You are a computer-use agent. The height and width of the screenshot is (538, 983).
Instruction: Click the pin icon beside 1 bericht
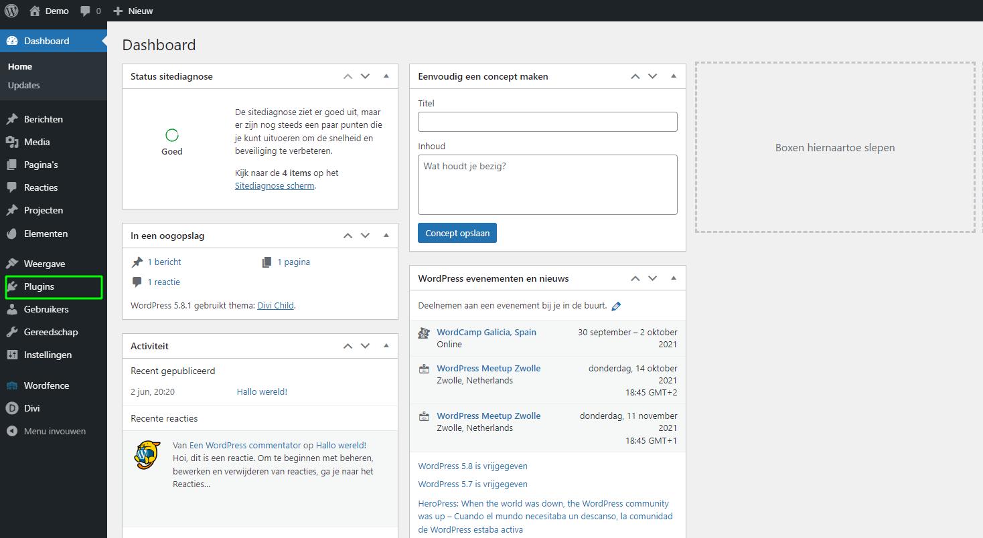(x=137, y=262)
